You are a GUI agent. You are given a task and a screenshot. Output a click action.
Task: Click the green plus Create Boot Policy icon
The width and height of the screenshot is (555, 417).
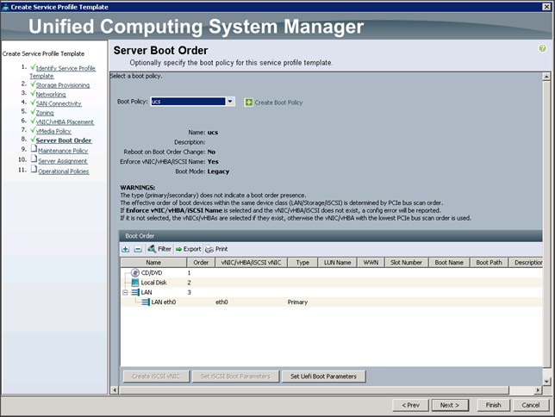tap(249, 103)
